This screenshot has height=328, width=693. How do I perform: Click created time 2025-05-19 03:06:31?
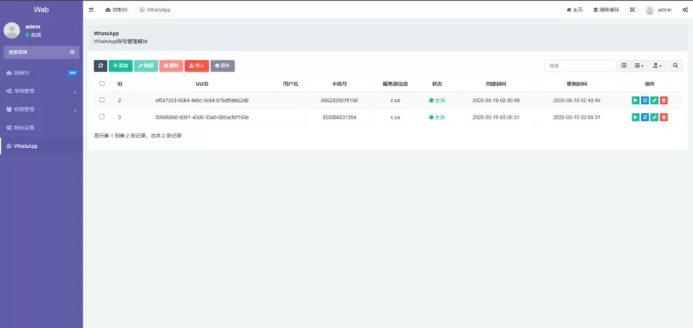pyautogui.click(x=496, y=117)
